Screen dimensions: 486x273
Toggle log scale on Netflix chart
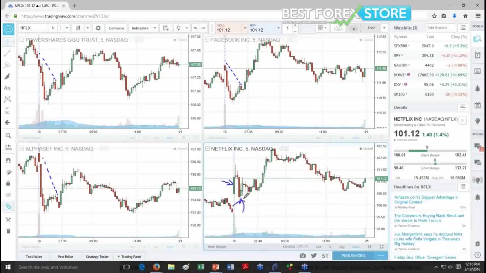[342, 246]
